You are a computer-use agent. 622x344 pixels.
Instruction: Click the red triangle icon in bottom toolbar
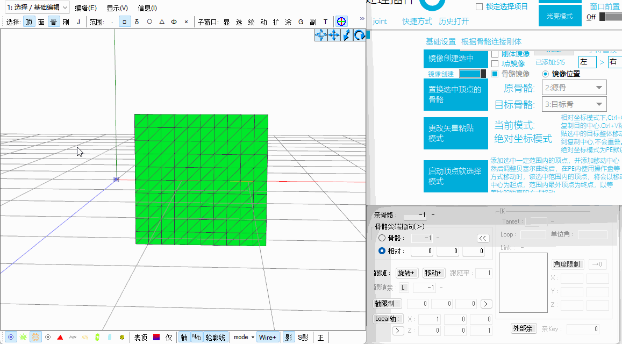pyautogui.click(x=60, y=338)
